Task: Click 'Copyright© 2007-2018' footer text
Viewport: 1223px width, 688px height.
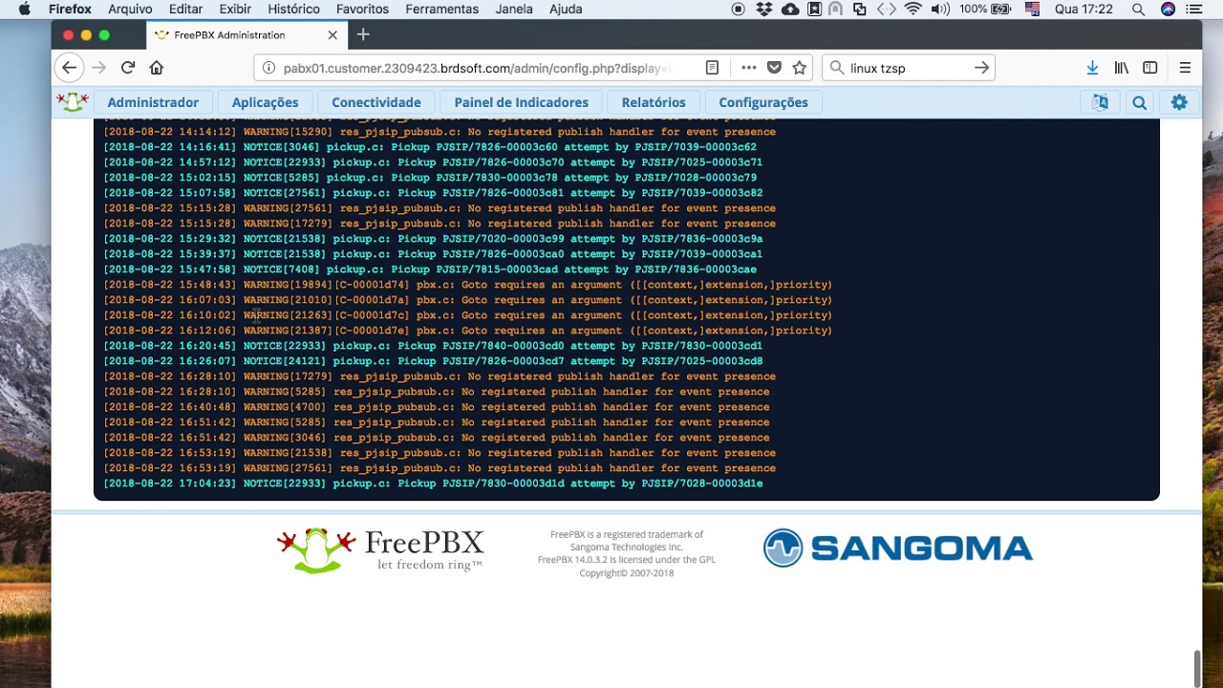Action: [626, 573]
